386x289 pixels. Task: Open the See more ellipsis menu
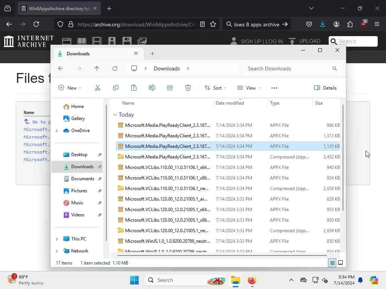coord(274,88)
